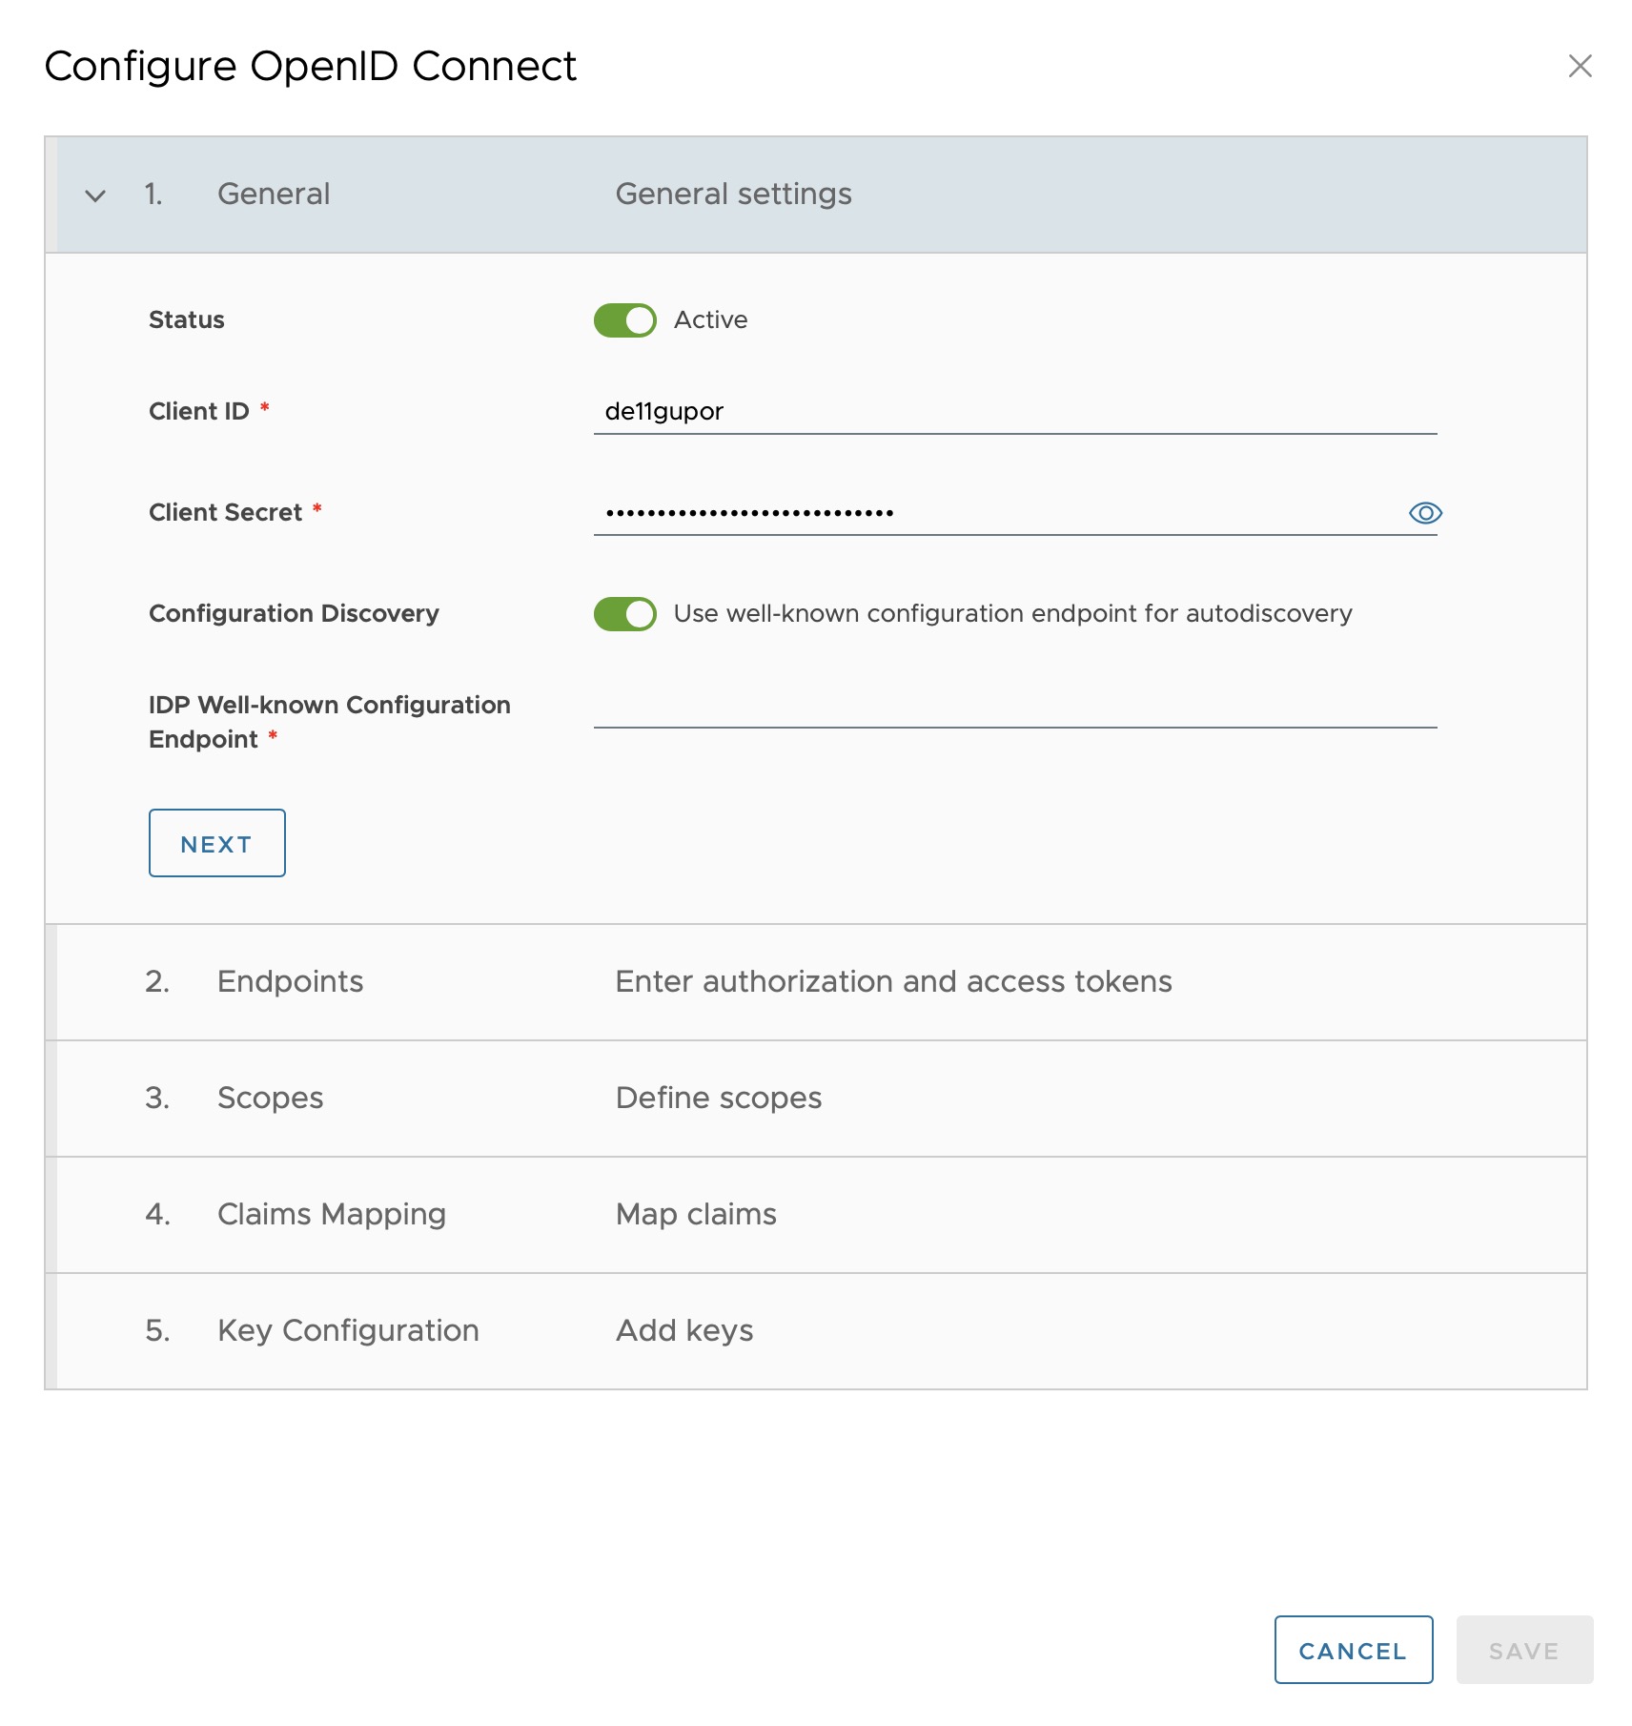The image size is (1632, 1726).
Task: Close the Configure OpenID Connect dialog
Action: (1580, 66)
